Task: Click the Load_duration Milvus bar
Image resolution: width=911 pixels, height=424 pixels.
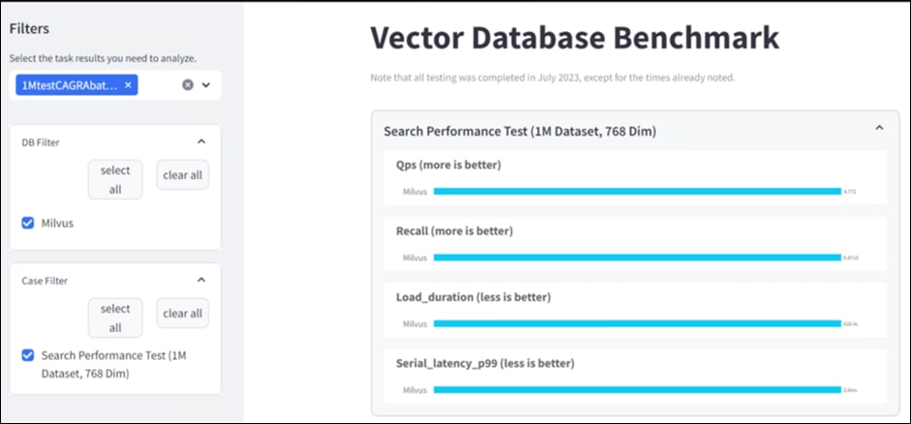Action: pyautogui.click(x=637, y=323)
